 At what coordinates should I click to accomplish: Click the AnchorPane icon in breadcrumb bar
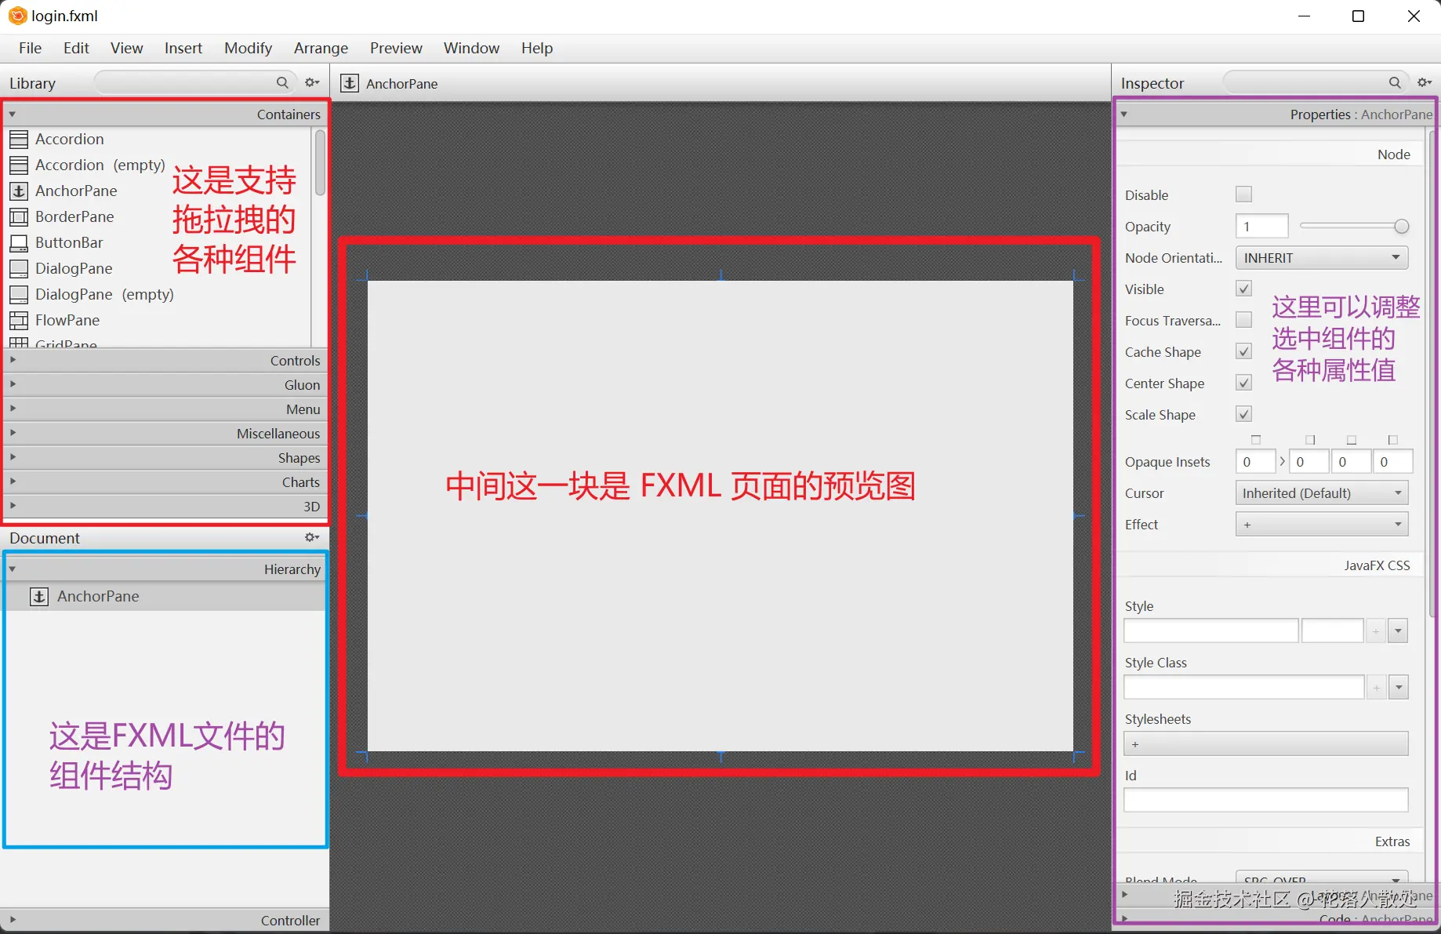click(350, 83)
